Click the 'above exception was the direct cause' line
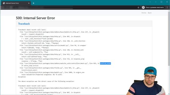The width and height of the screenshot is (170, 95). (x=46, y=81)
